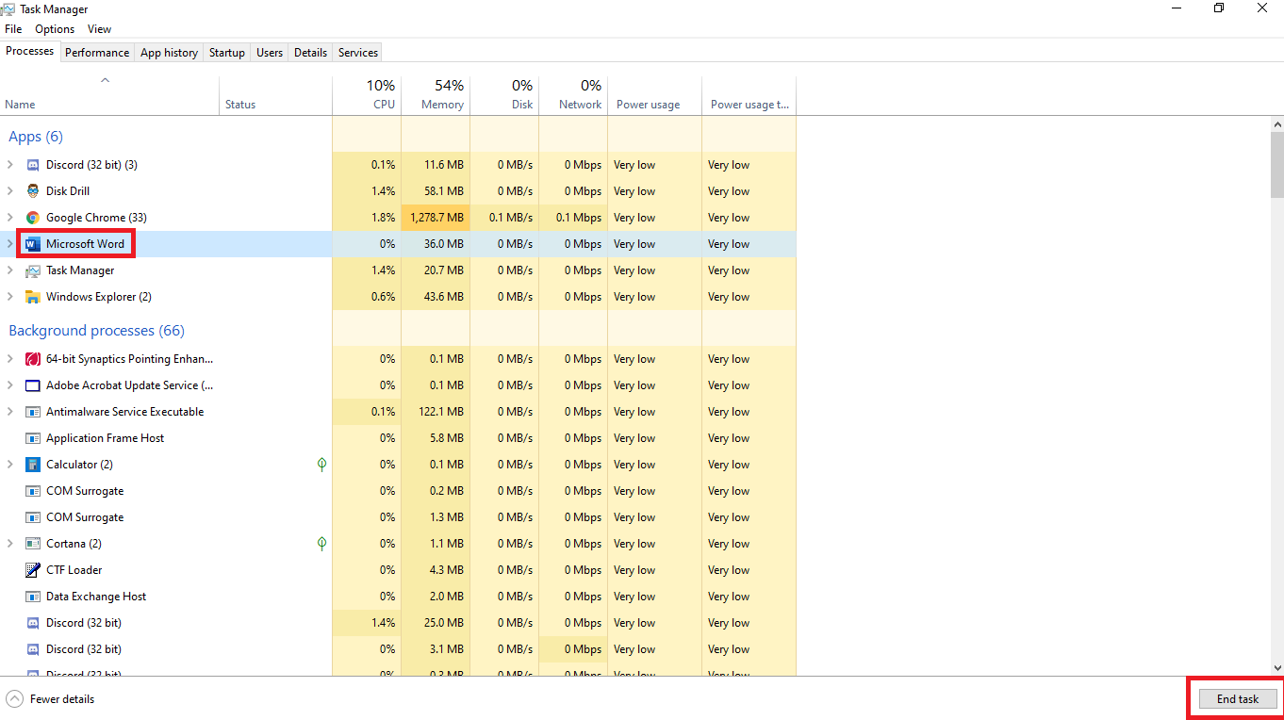
Task: Expand the Windows Explorer (2) group
Action: coord(10,297)
